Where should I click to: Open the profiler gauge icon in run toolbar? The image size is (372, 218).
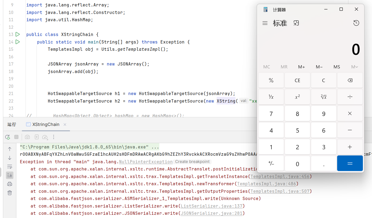pyautogui.click(x=45, y=137)
